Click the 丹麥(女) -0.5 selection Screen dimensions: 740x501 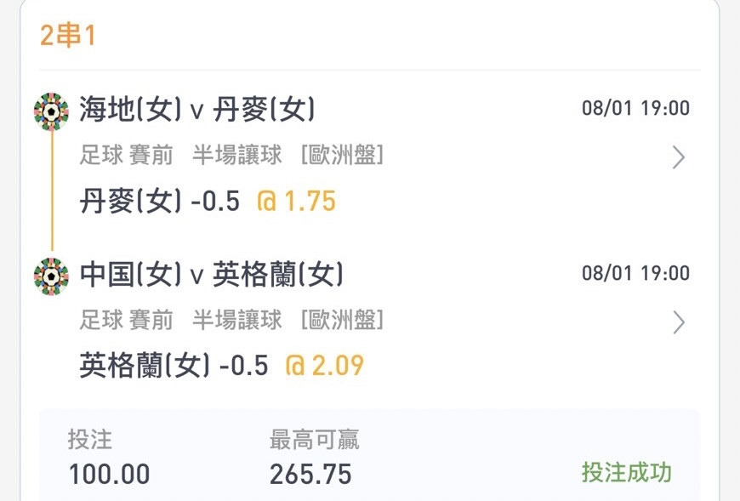point(160,201)
